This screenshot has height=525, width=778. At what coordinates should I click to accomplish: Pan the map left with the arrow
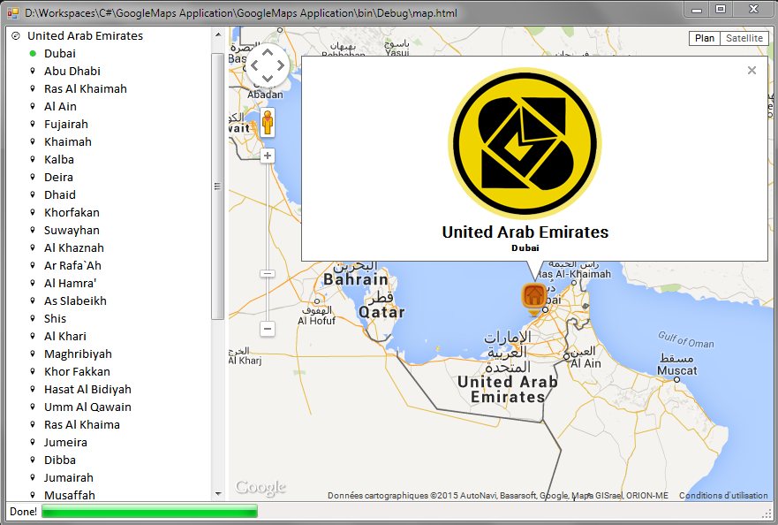pos(254,65)
